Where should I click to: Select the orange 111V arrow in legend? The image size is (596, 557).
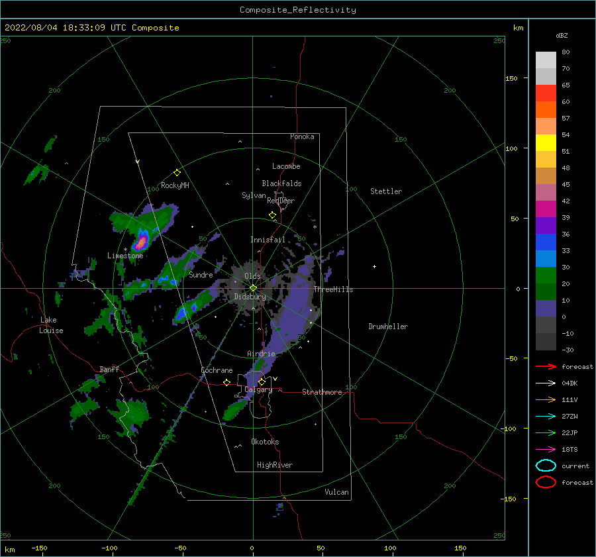[546, 399]
